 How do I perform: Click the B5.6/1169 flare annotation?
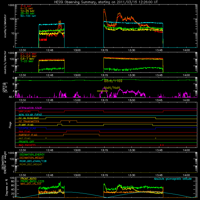tap(113, 81)
